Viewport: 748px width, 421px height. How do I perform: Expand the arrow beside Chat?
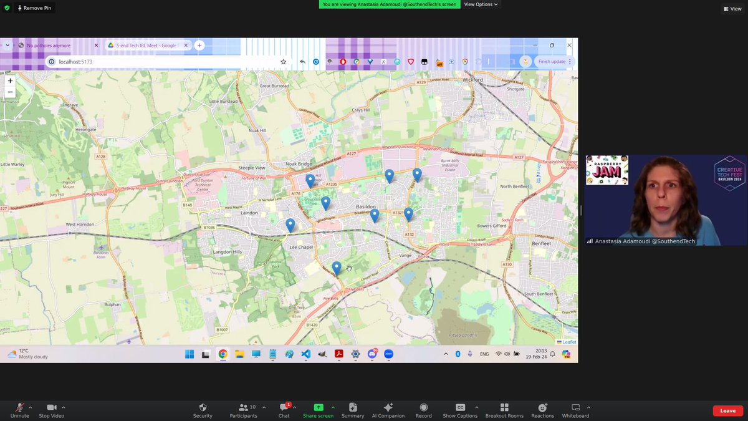[294, 407]
